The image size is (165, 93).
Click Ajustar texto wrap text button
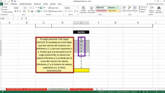pyautogui.click(x=54, y=8)
